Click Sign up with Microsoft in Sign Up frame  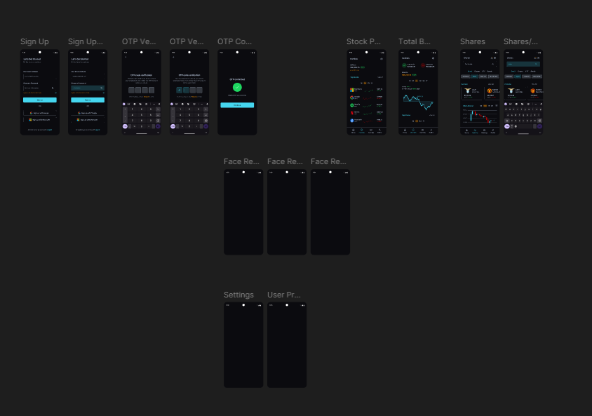point(40,120)
